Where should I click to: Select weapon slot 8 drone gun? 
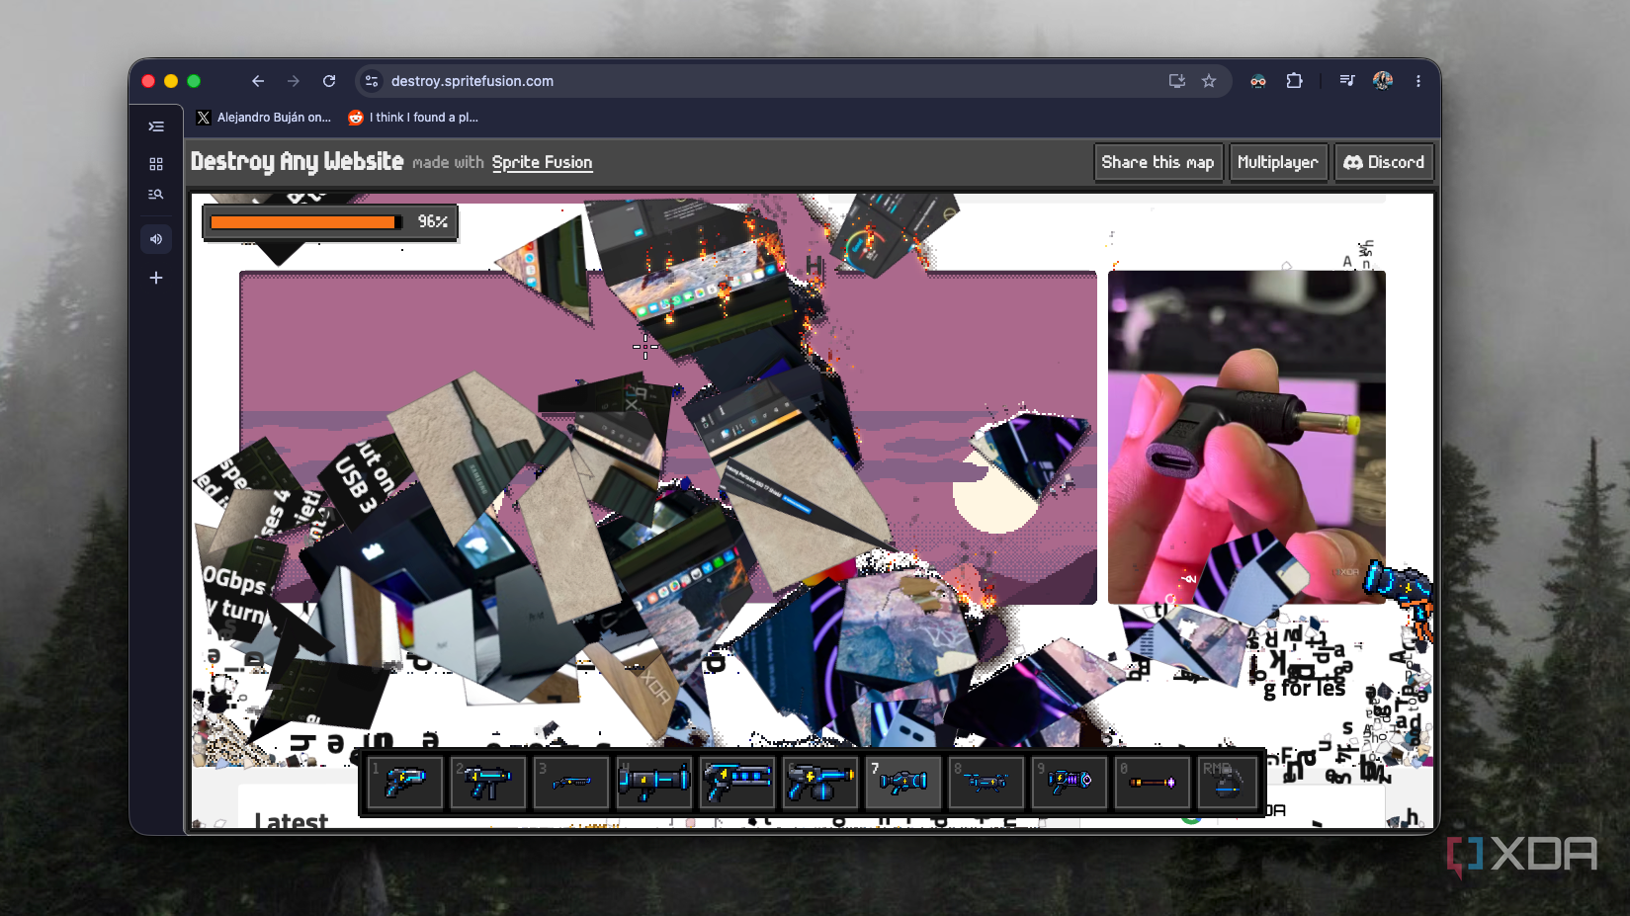(x=987, y=782)
